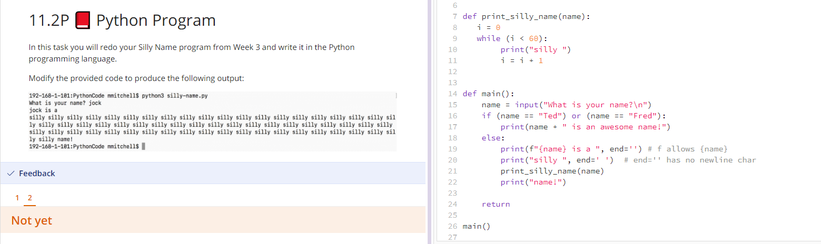Click line number 27 in gutter
Image resolution: width=821 pixels, height=244 pixels.
[452, 237]
